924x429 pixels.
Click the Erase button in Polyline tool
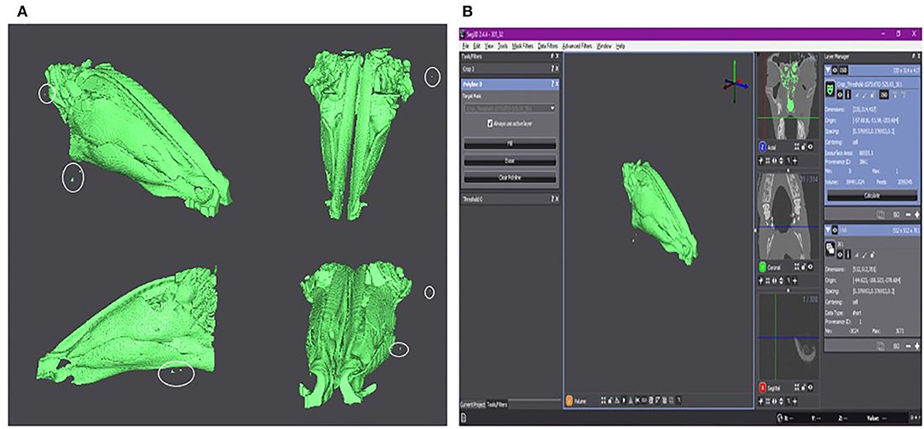510,161
